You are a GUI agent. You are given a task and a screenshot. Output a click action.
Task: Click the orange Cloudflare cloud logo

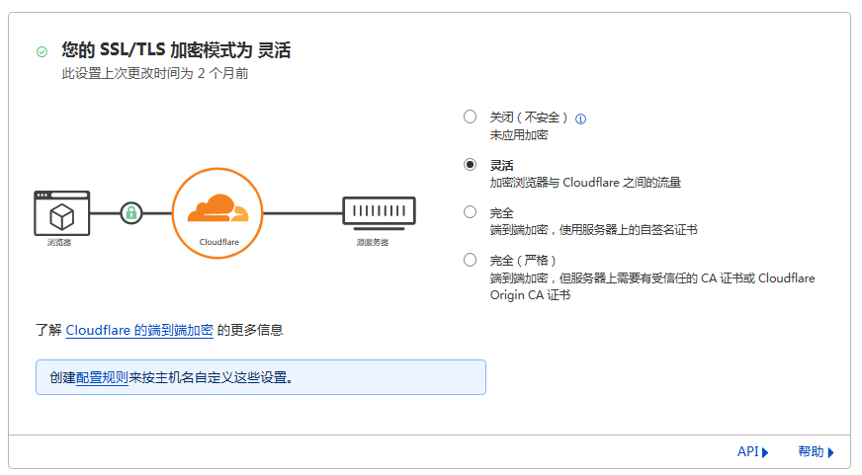[217, 209]
